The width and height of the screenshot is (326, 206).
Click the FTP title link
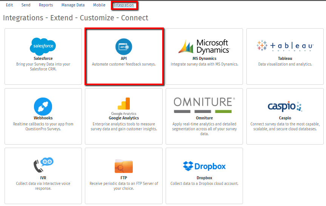coord(124,178)
